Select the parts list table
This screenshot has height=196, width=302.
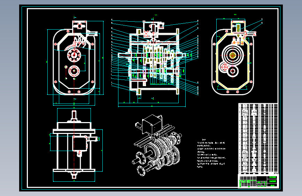click(258, 139)
